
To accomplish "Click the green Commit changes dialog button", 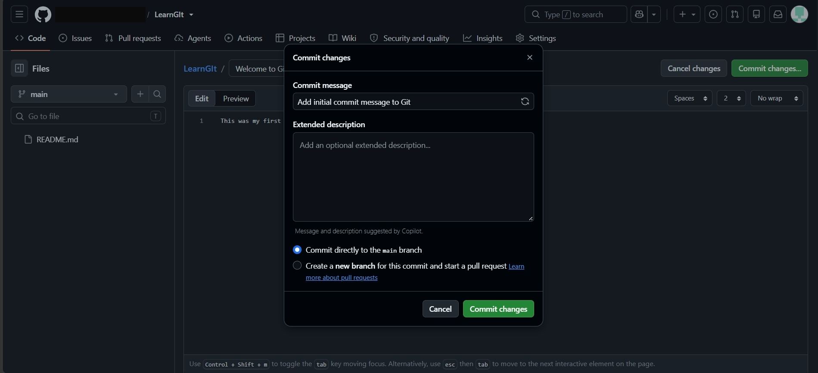I will [x=498, y=309].
